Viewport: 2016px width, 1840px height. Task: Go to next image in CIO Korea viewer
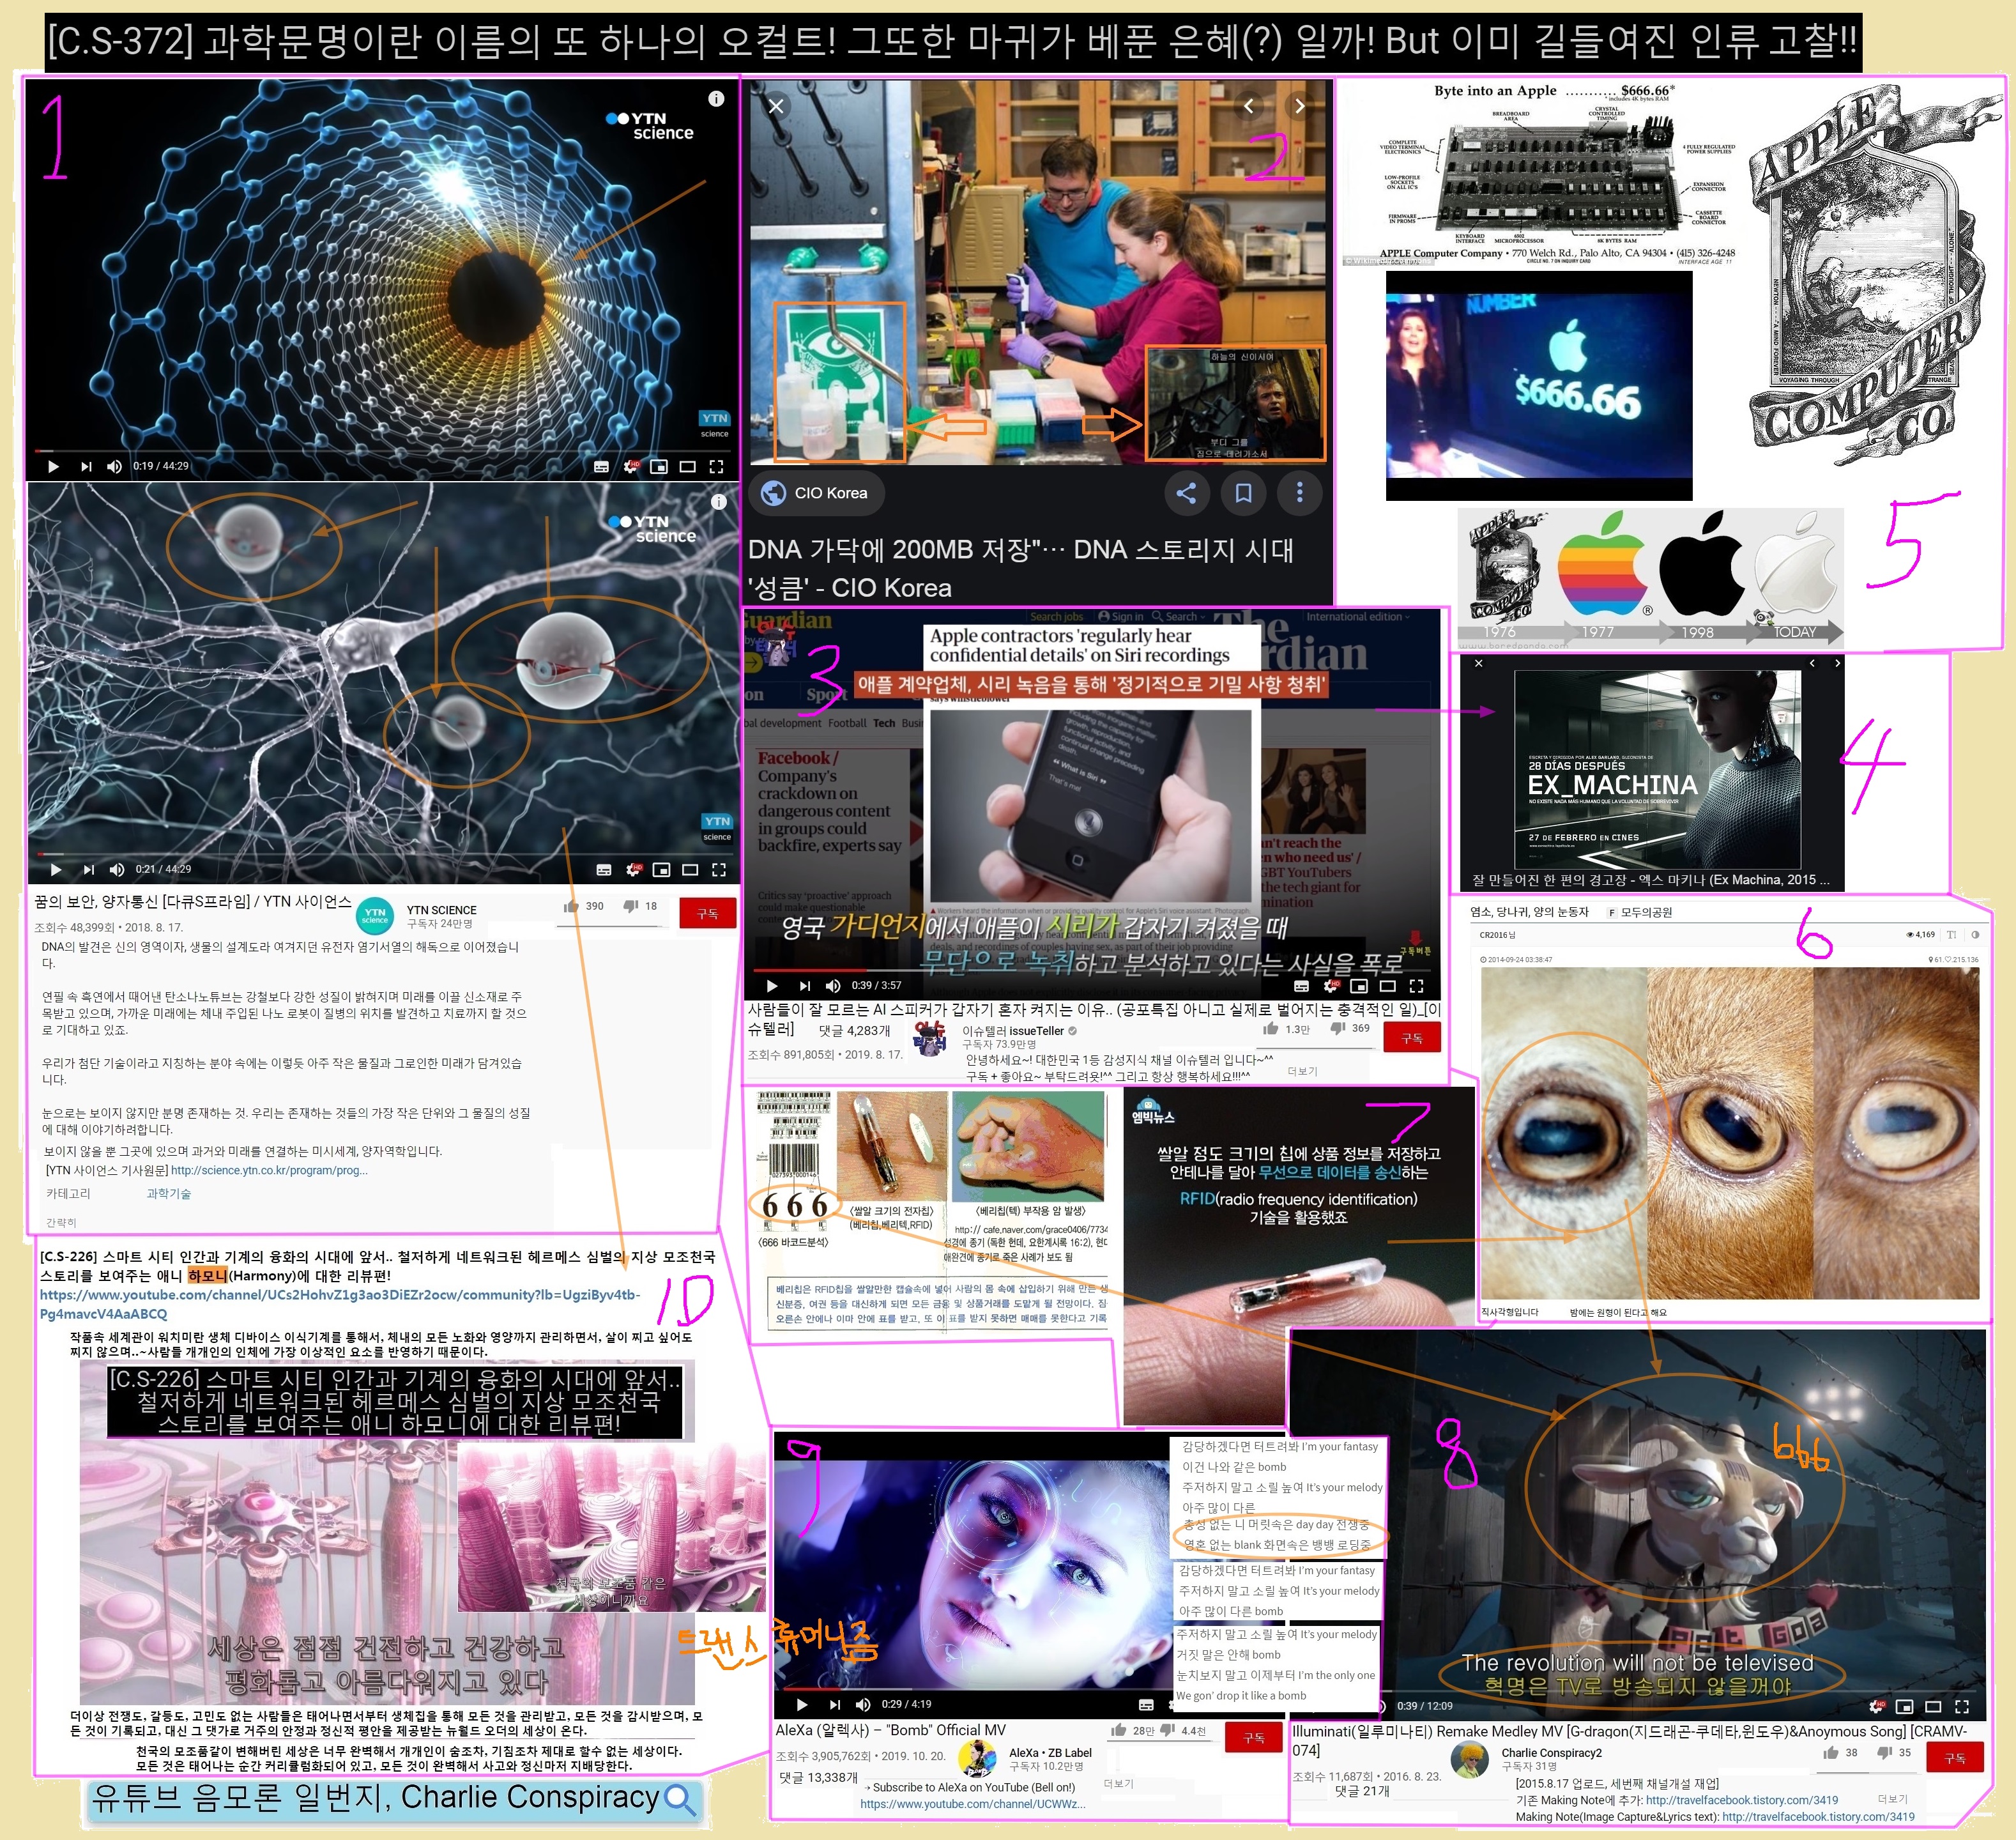click(x=1299, y=106)
